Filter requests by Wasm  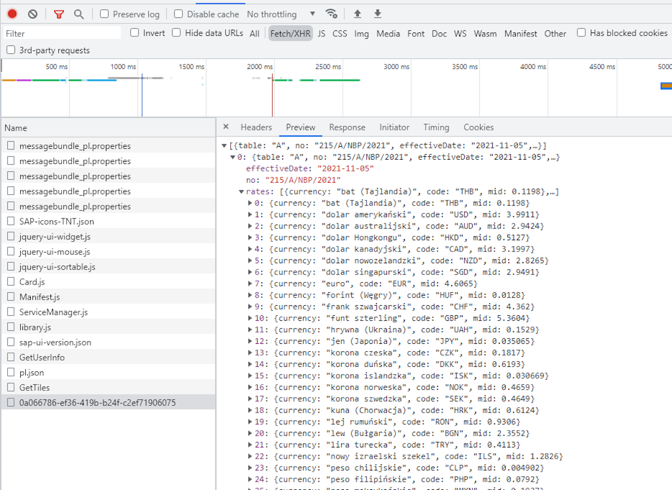coord(485,34)
